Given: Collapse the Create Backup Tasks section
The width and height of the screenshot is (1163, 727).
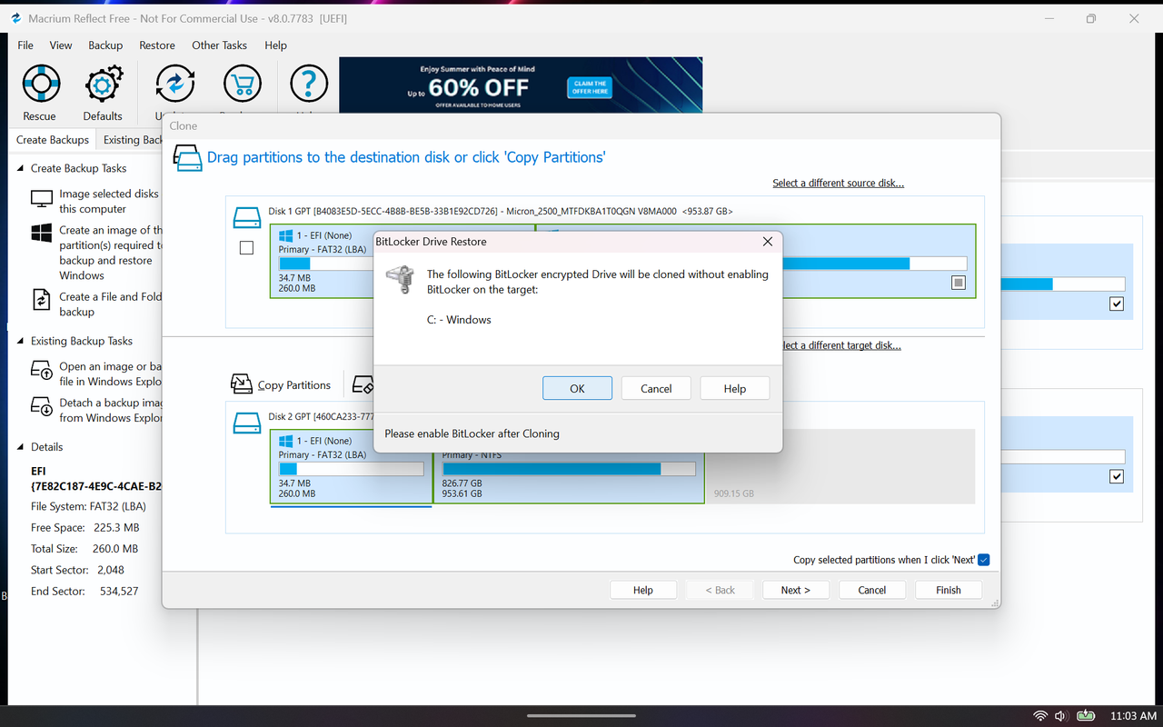Looking at the screenshot, I should 21,168.
